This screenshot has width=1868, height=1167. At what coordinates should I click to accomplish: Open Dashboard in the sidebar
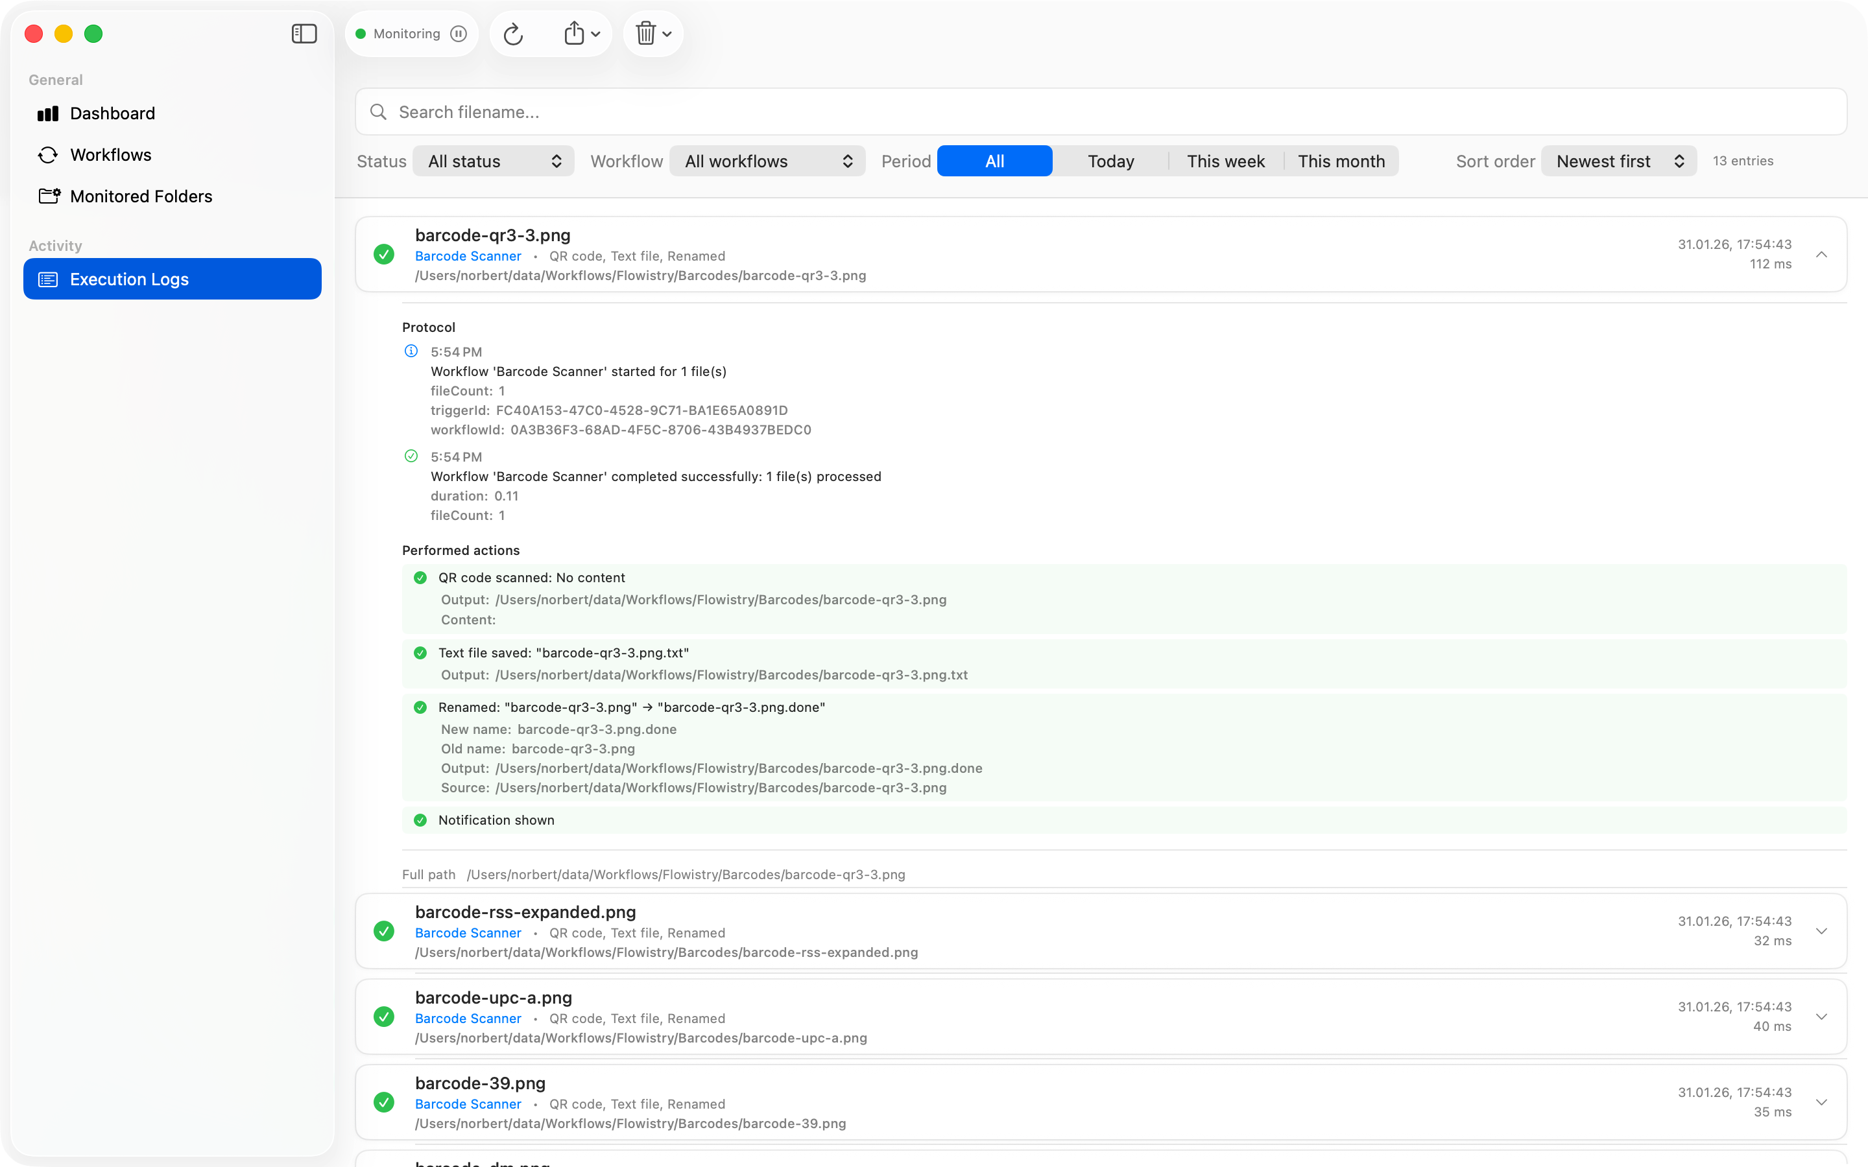[172, 113]
